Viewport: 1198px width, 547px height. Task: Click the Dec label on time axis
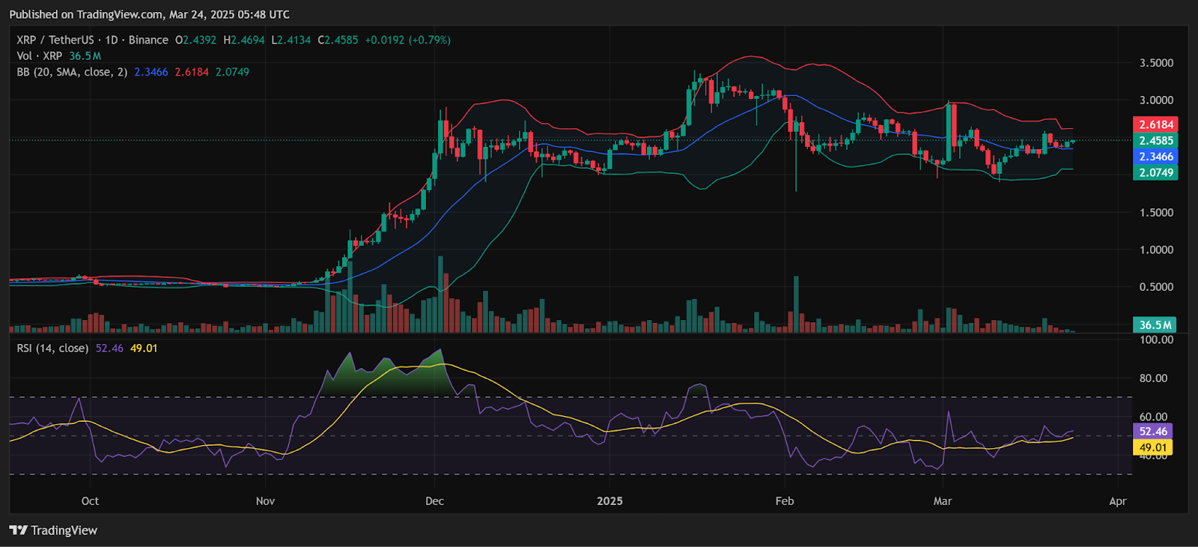(434, 501)
